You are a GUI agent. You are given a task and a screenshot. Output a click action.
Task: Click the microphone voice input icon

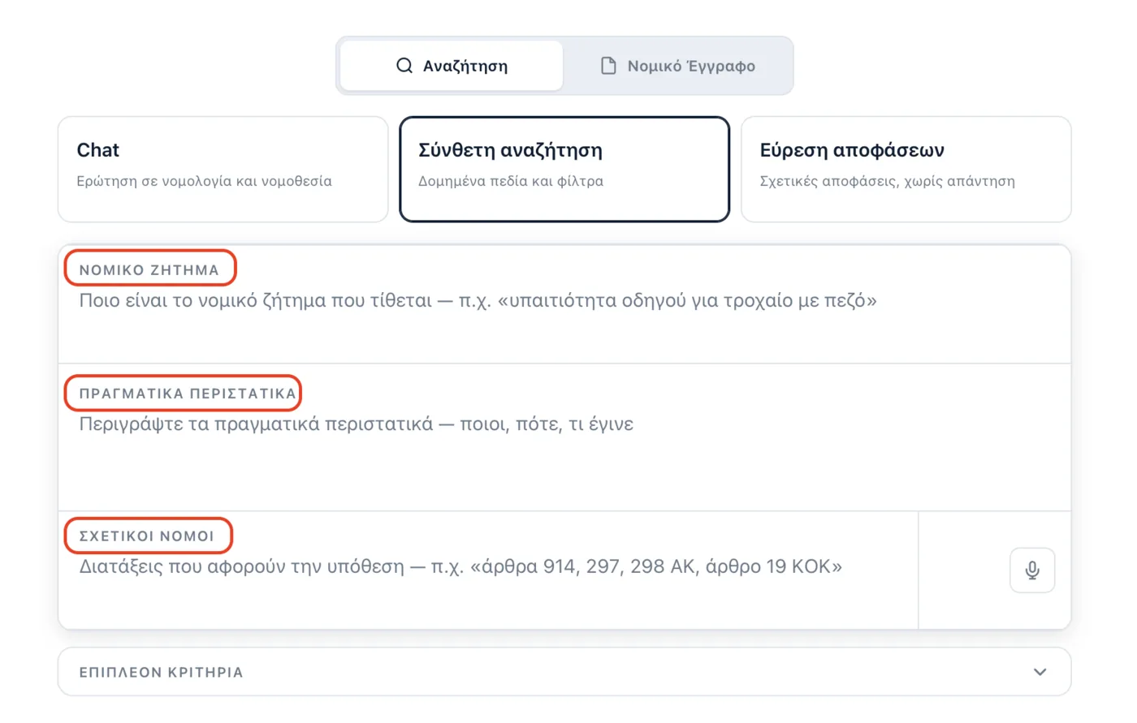[1032, 570]
